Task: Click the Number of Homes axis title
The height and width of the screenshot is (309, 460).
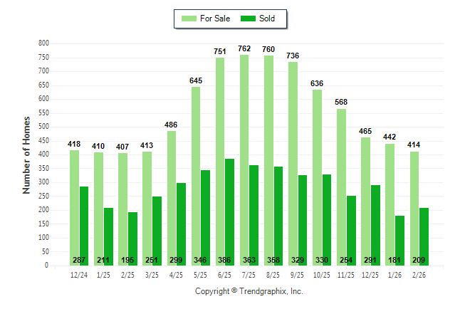Action: (26, 154)
